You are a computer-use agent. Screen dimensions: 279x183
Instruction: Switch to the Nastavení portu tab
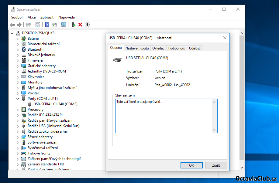coord(137,48)
